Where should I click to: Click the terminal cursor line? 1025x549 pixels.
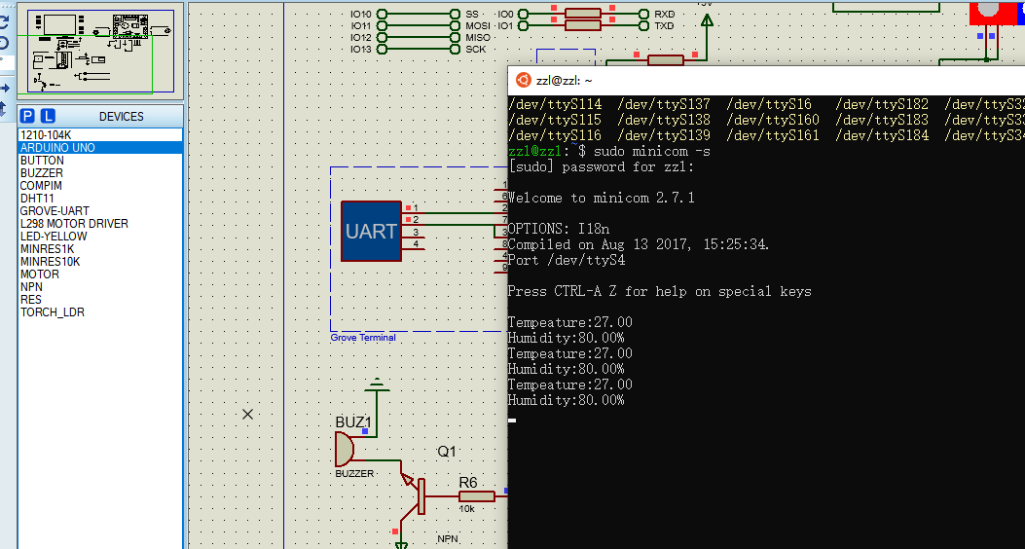coord(512,420)
